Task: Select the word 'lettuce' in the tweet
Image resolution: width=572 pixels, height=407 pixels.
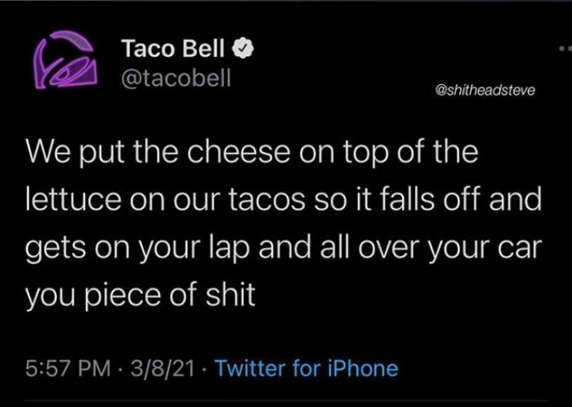Action: pos(74,200)
